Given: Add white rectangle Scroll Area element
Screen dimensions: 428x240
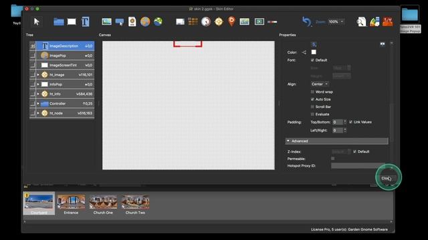Looking at the screenshot, I should pos(180,21).
